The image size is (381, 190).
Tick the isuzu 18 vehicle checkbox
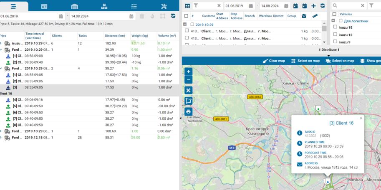tap(335, 27)
